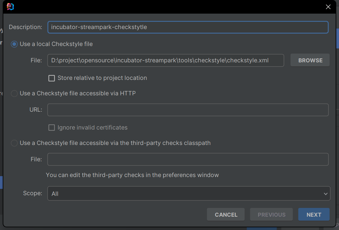Enable 'Store relative to project location'
The width and height of the screenshot is (339, 230).
(x=52, y=78)
